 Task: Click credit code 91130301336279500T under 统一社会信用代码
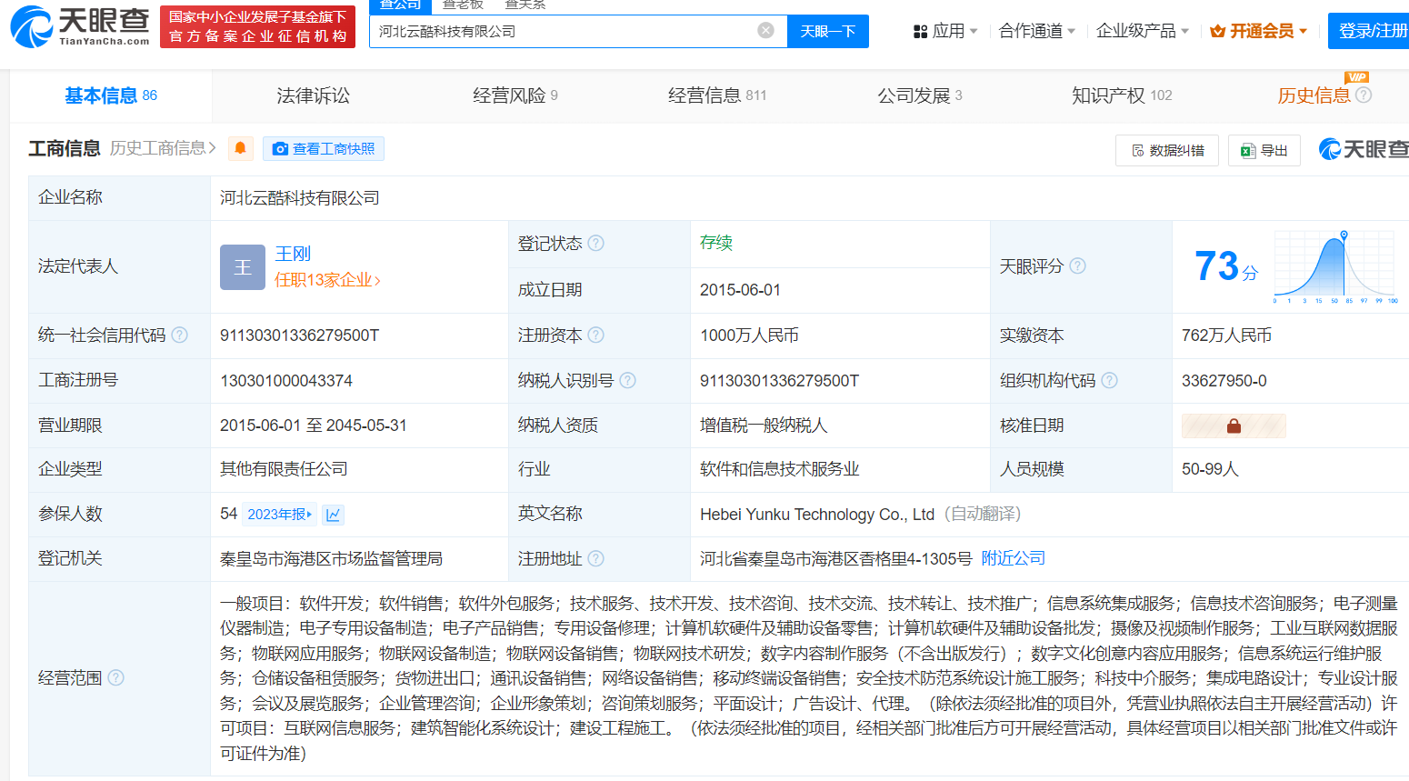click(x=300, y=335)
